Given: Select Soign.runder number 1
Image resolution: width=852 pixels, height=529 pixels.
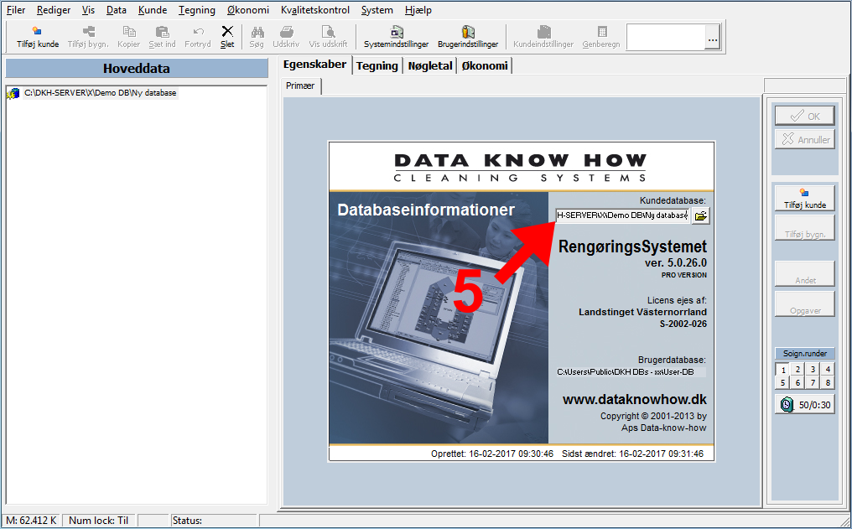Looking at the screenshot, I should [x=782, y=370].
